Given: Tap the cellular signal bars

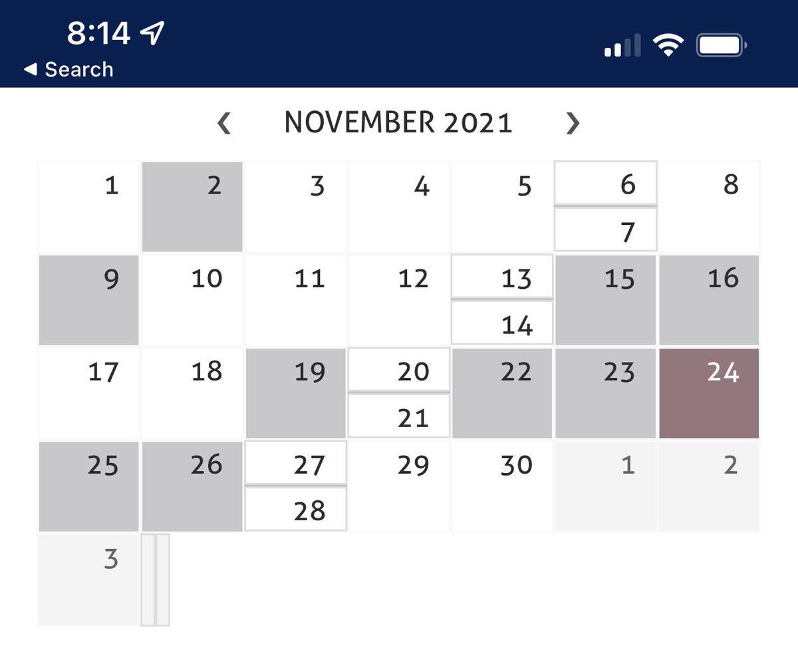Looking at the screenshot, I should pyautogui.click(x=623, y=46).
